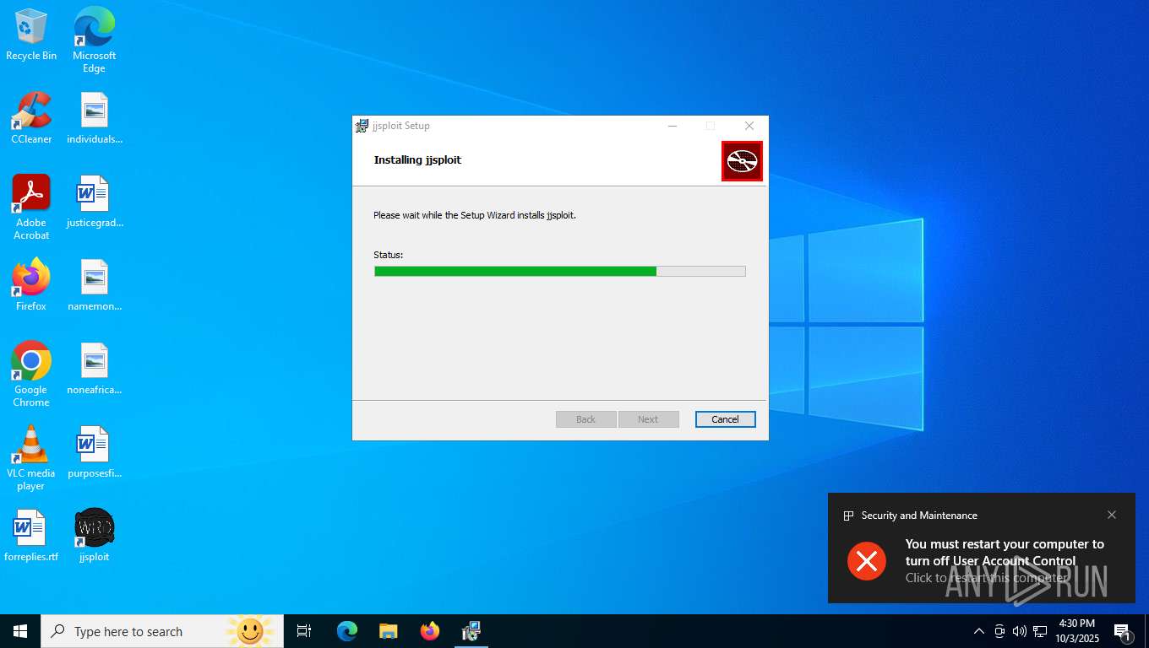Open File Explorer from the taskbar
The width and height of the screenshot is (1149, 648).
(388, 631)
